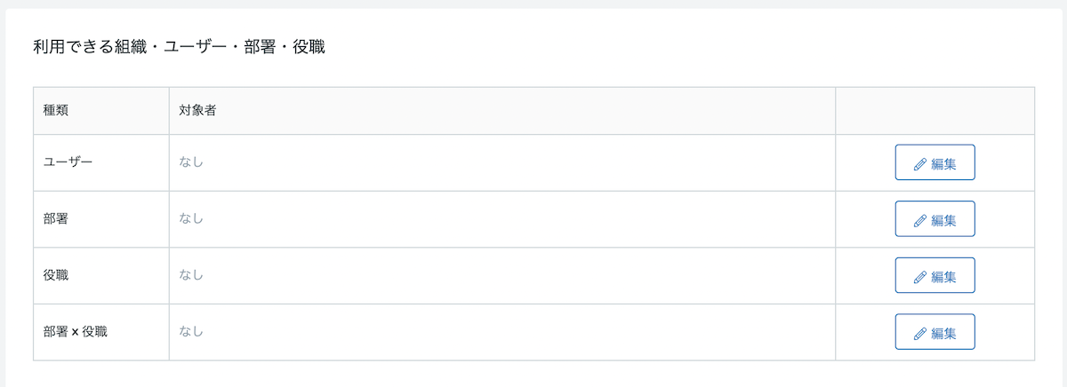Viewport: 1067px width, 387px height.
Task: Select the ユーザー type cell
Action: [101, 163]
